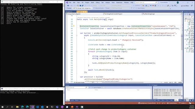The image size is (195, 109).
Task: Open the Edit menu
Action: point(74,2)
